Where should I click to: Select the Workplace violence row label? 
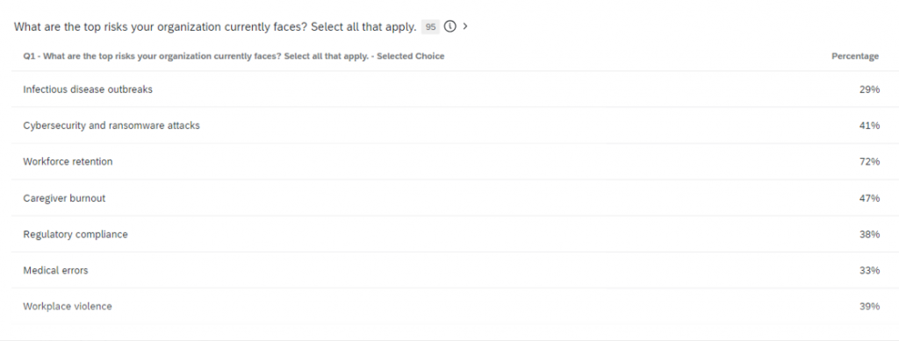pos(67,306)
